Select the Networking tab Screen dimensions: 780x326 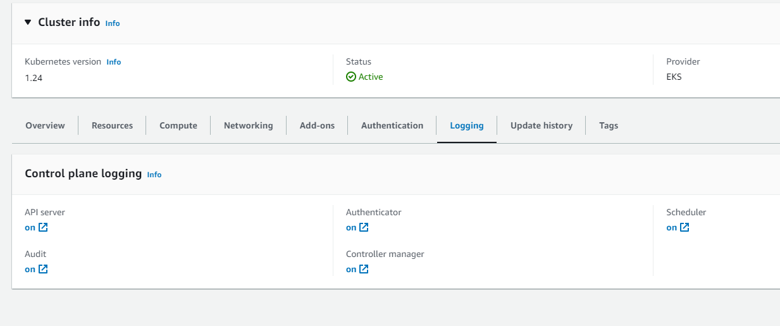[x=249, y=125]
